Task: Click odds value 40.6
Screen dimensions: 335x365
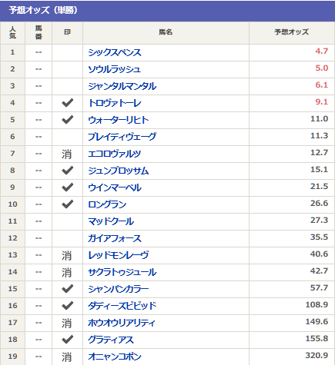Action: click(320, 254)
